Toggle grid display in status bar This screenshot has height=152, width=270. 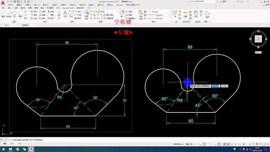(192, 144)
